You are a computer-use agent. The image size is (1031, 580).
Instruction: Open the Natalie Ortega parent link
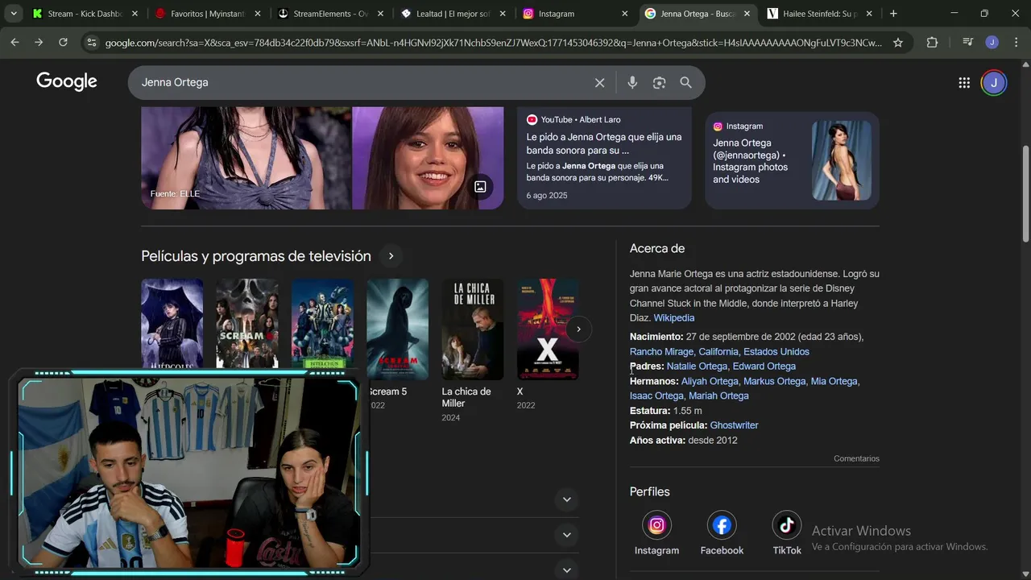pos(697,367)
